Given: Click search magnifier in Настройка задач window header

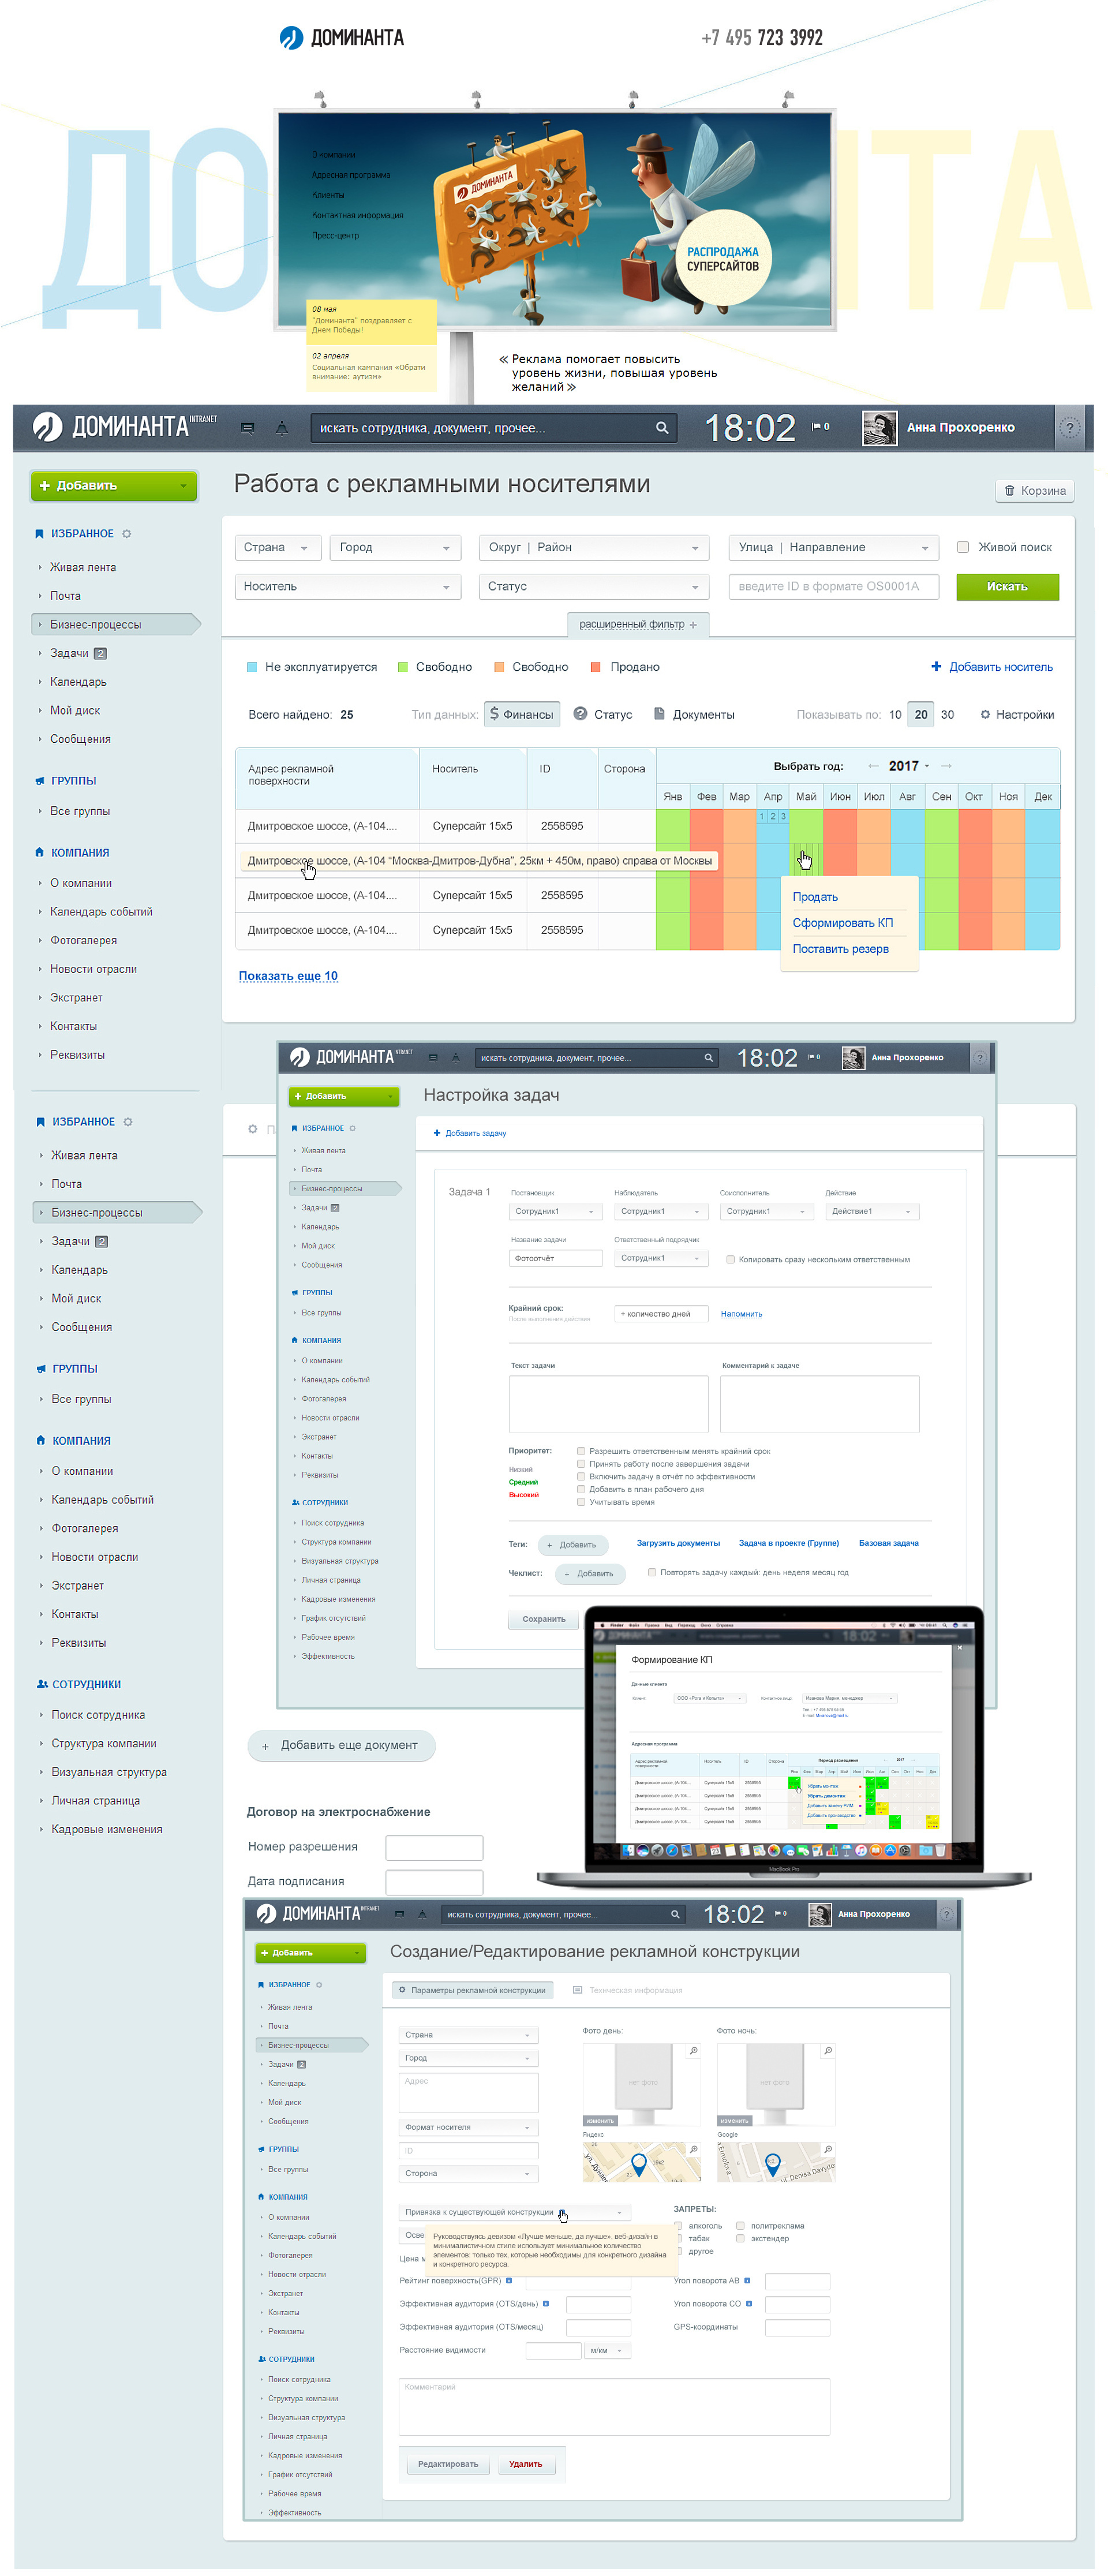Looking at the screenshot, I should click(708, 1058).
